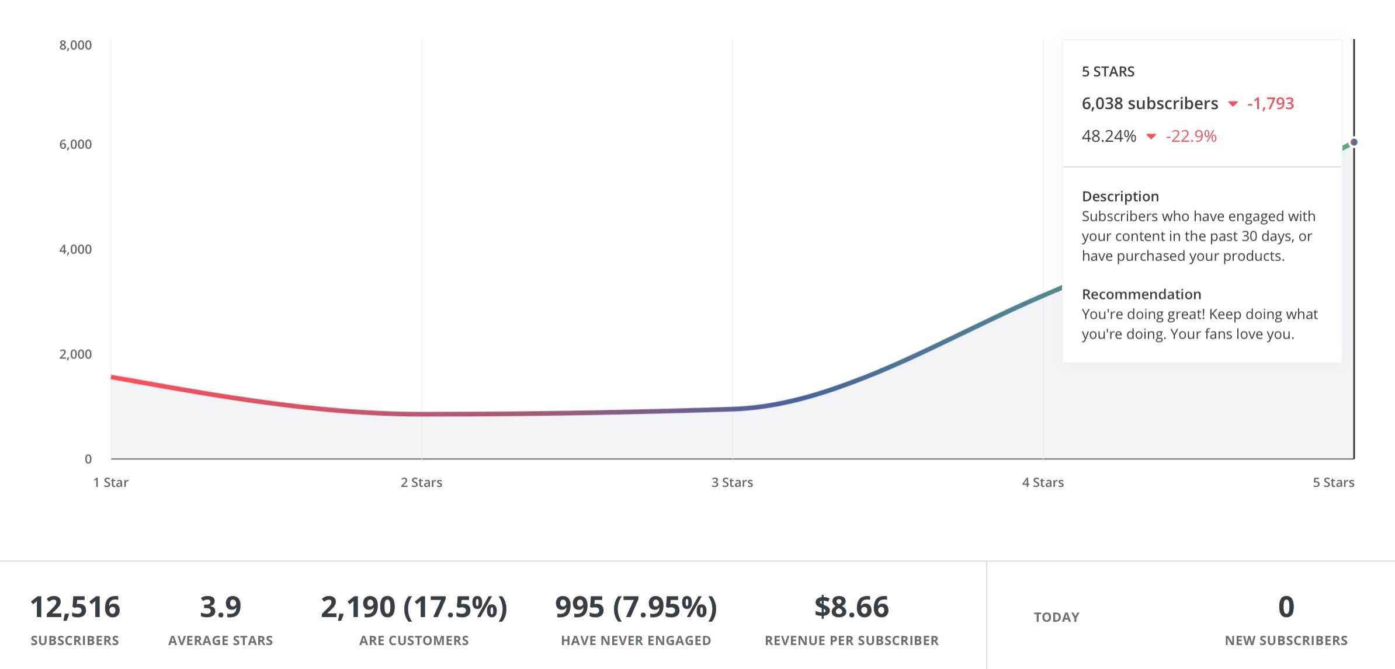This screenshot has height=669, width=1395.
Task: Select the 4 Stars axis label
Action: click(1043, 482)
